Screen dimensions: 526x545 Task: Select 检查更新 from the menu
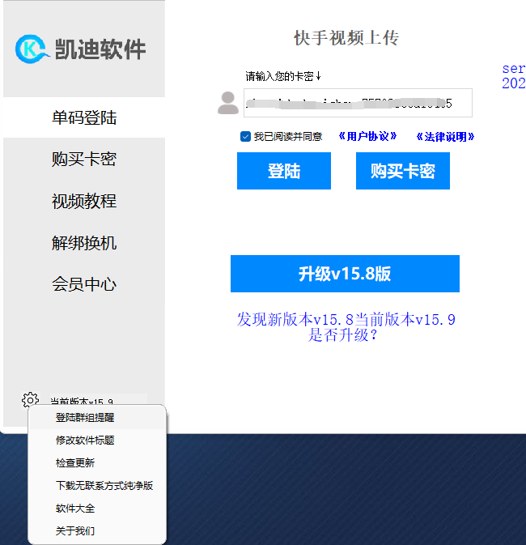tap(97, 463)
